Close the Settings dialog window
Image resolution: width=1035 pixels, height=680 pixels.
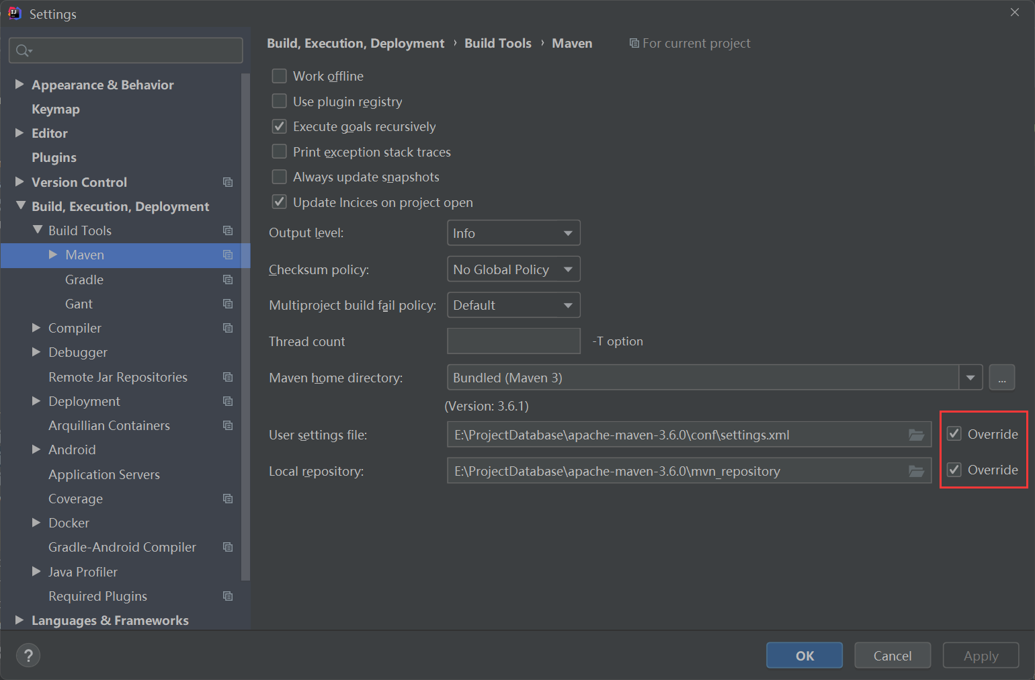click(1015, 12)
